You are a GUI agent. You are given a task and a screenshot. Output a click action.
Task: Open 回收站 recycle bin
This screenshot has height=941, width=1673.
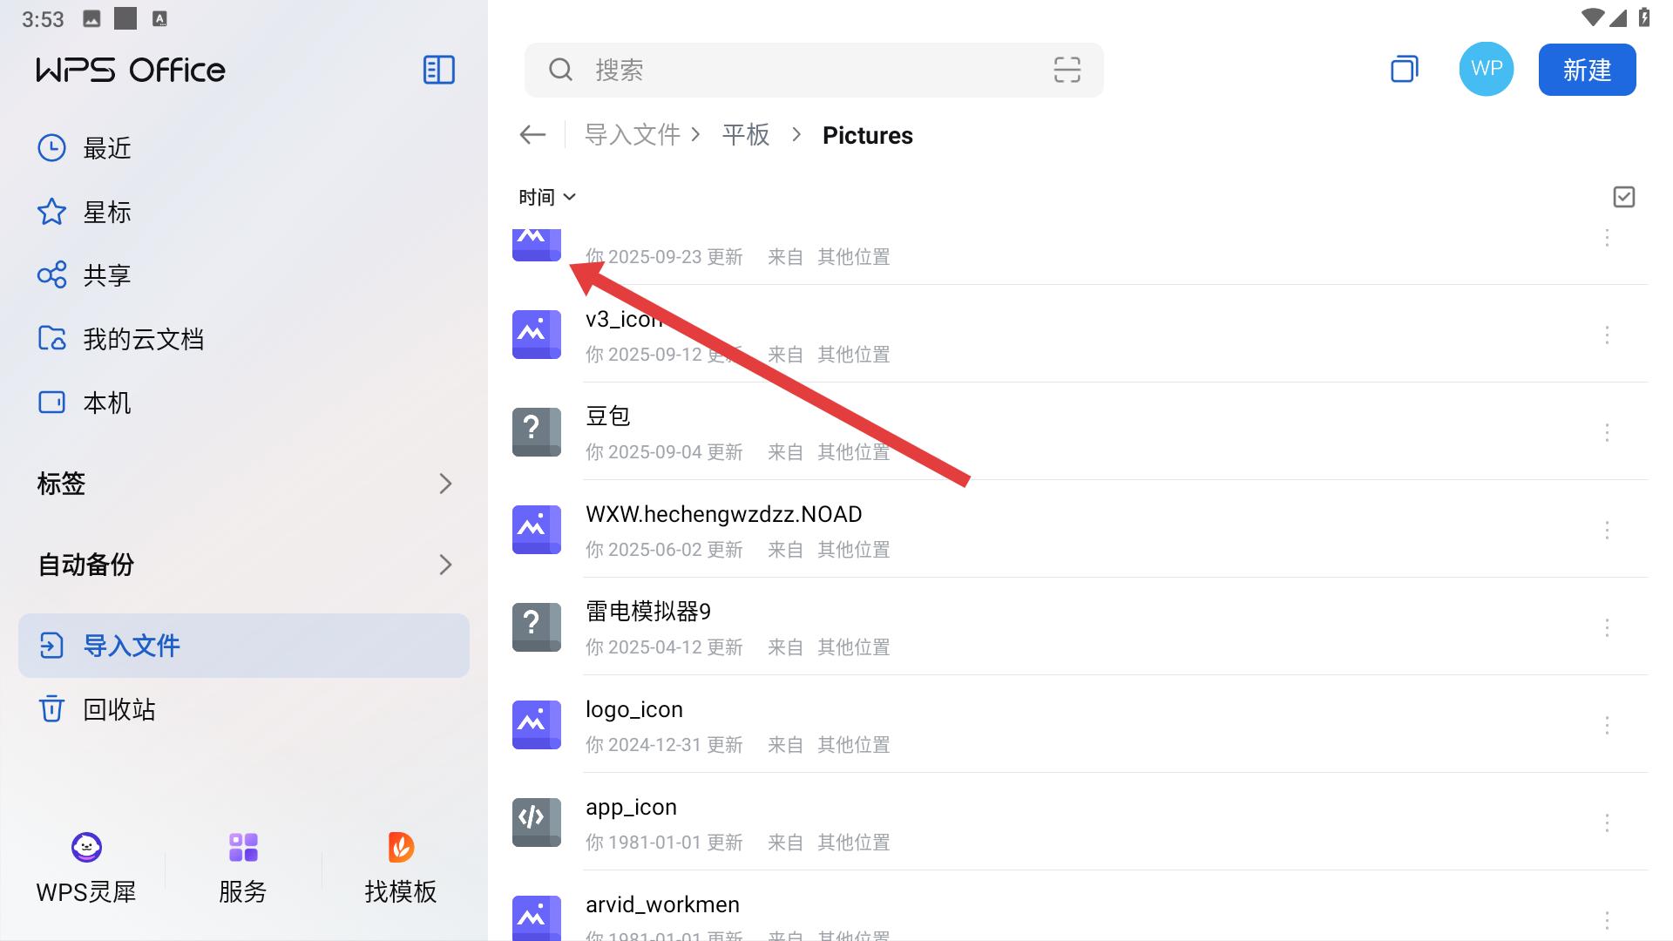pos(119,709)
